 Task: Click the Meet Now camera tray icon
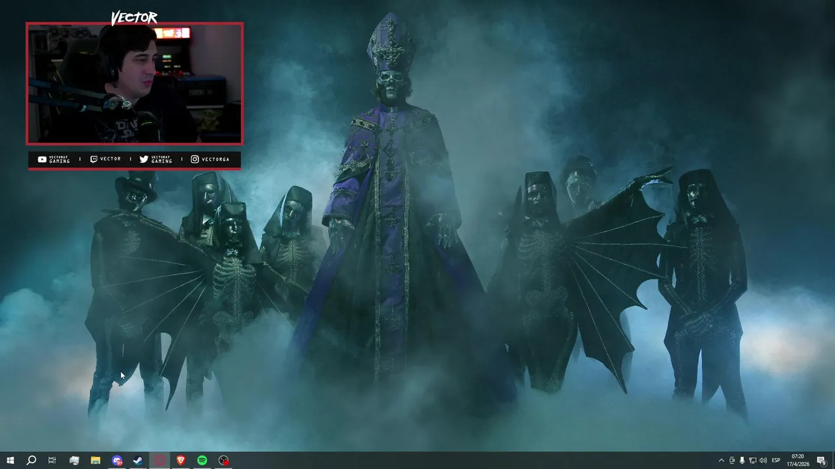pyautogui.click(x=731, y=461)
